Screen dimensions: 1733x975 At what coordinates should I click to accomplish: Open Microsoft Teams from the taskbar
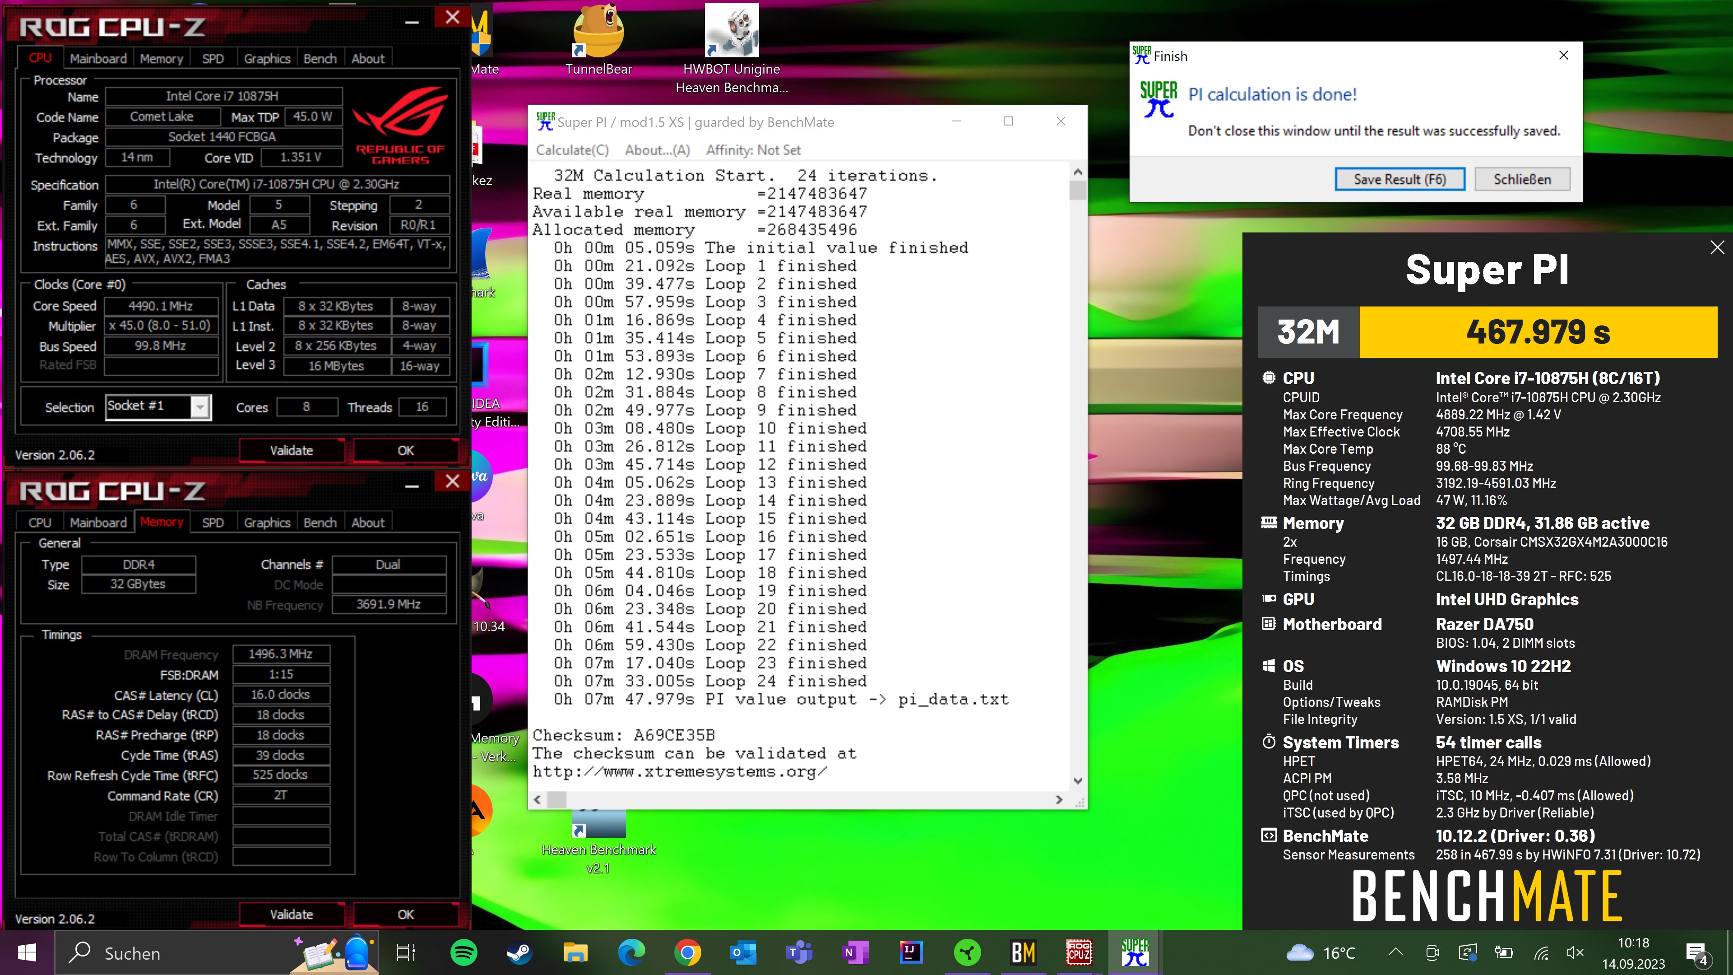pos(799,953)
